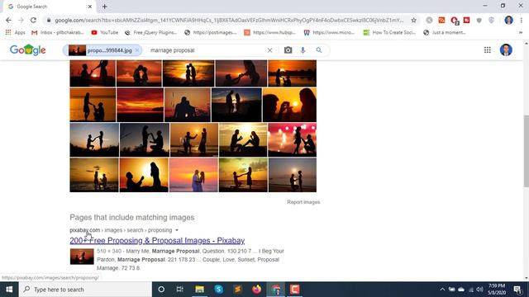The width and height of the screenshot is (529, 297).
Task: Open Gmail Inbox bookmark
Action: 58,32
